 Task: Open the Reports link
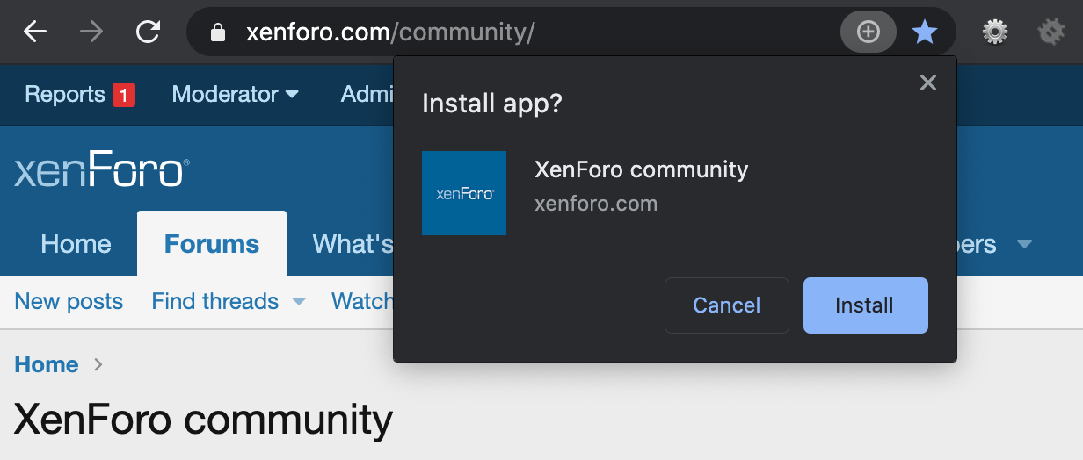pyautogui.click(x=65, y=94)
